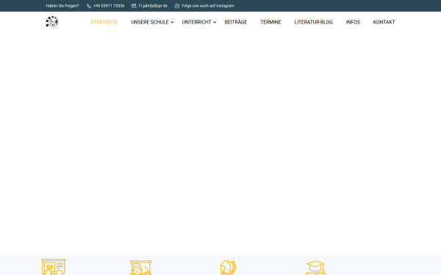The height and width of the screenshot is (275, 441).
Task: Open the Termine page
Action: pyautogui.click(x=270, y=22)
